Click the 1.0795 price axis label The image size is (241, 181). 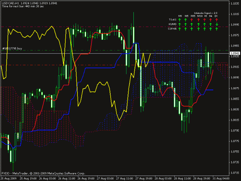coord(235,130)
